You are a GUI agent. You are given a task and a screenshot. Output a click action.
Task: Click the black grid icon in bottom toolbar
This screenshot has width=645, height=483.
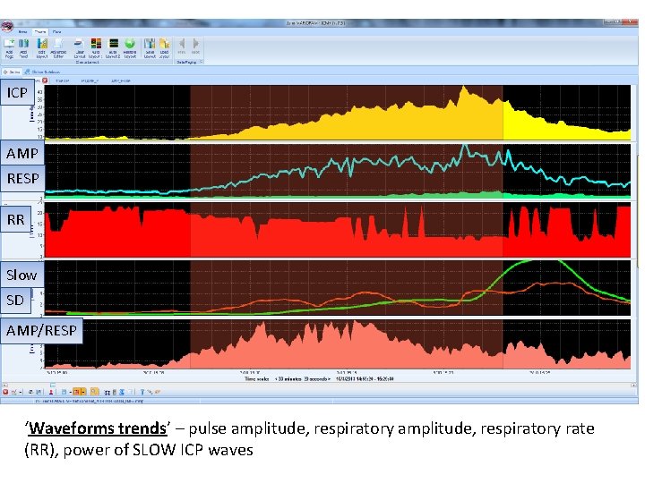click(x=107, y=393)
